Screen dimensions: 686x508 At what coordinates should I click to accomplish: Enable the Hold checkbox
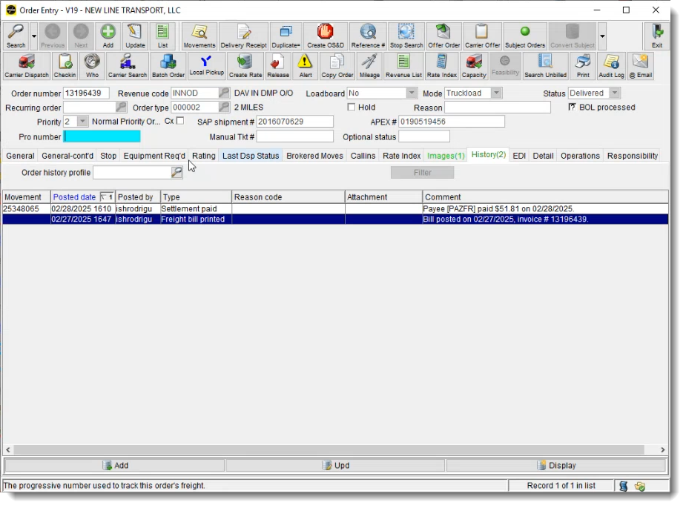point(352,107)
